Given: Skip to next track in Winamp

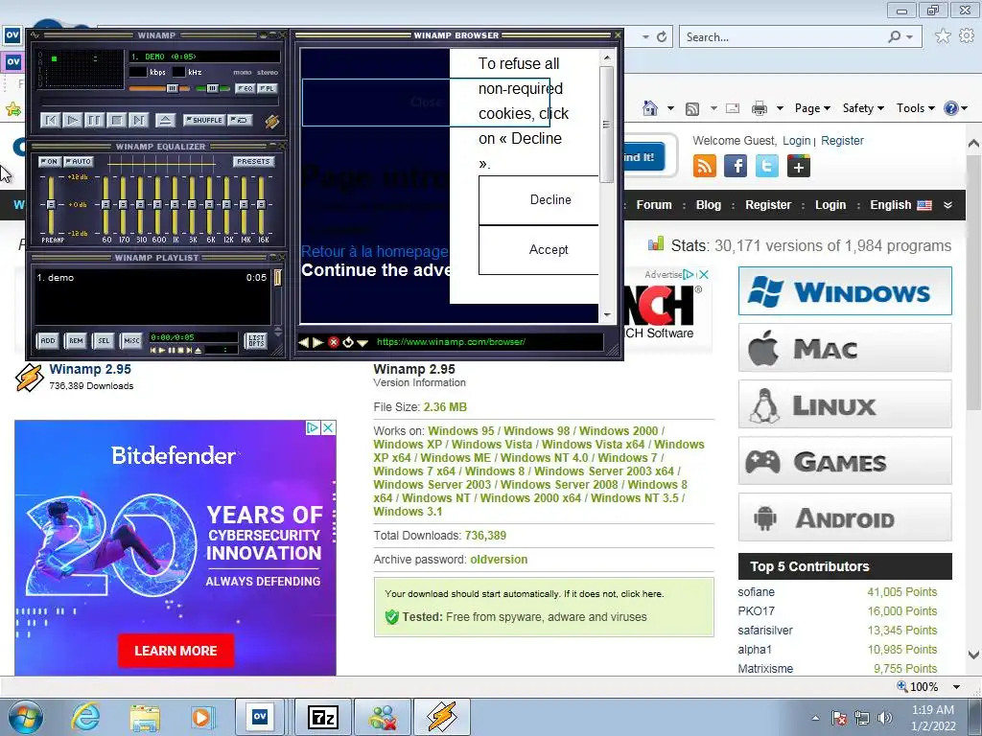Looking at the screenshot, I should coord(138,120).
